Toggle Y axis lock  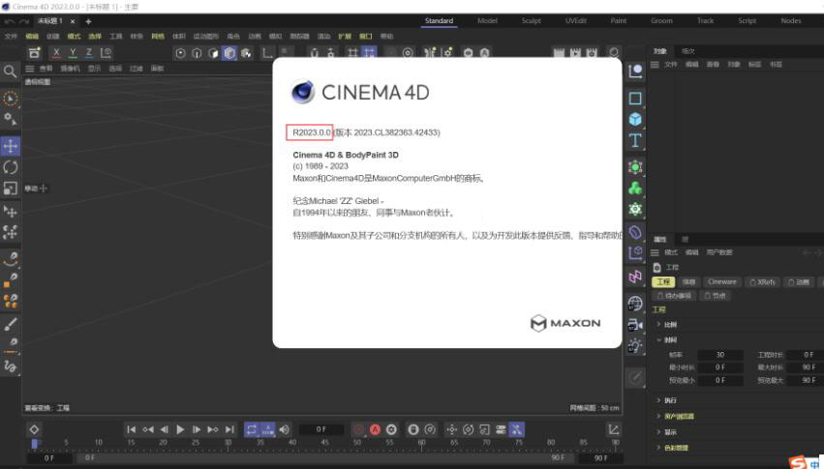point(73,53)
